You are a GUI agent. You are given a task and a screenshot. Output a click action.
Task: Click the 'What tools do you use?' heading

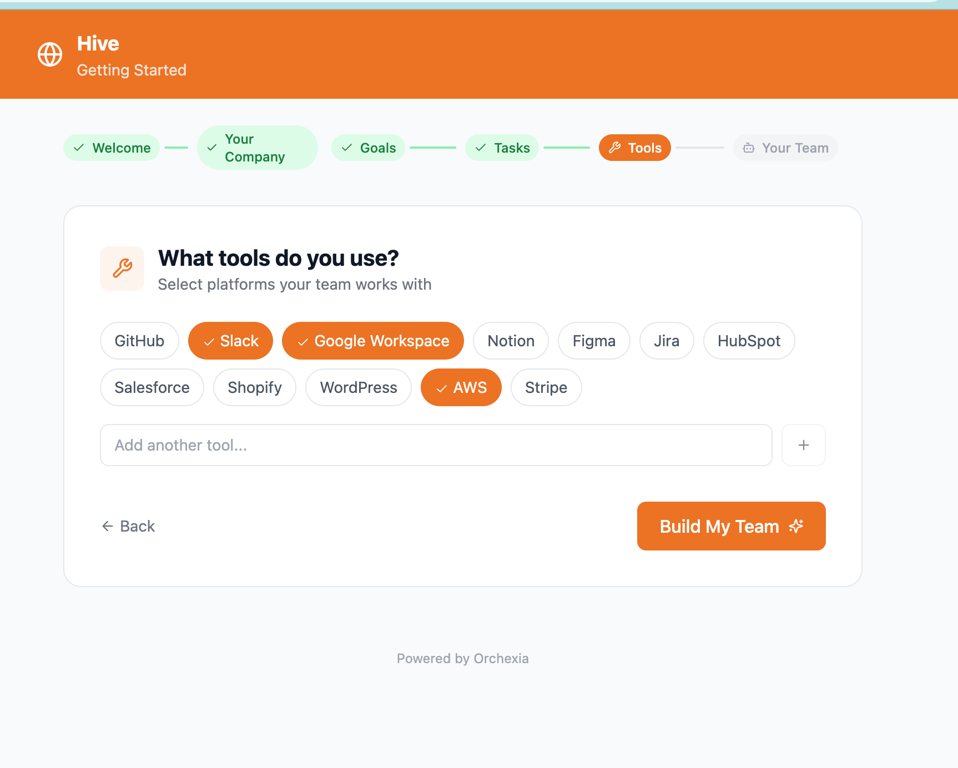point(279,258)
